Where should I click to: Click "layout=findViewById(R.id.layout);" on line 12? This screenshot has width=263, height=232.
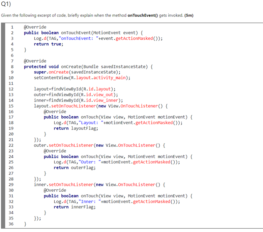click(75, 89)
